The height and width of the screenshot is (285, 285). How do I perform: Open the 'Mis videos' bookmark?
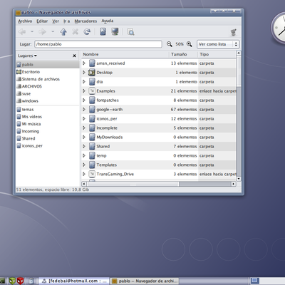click(x=48, y=117)
